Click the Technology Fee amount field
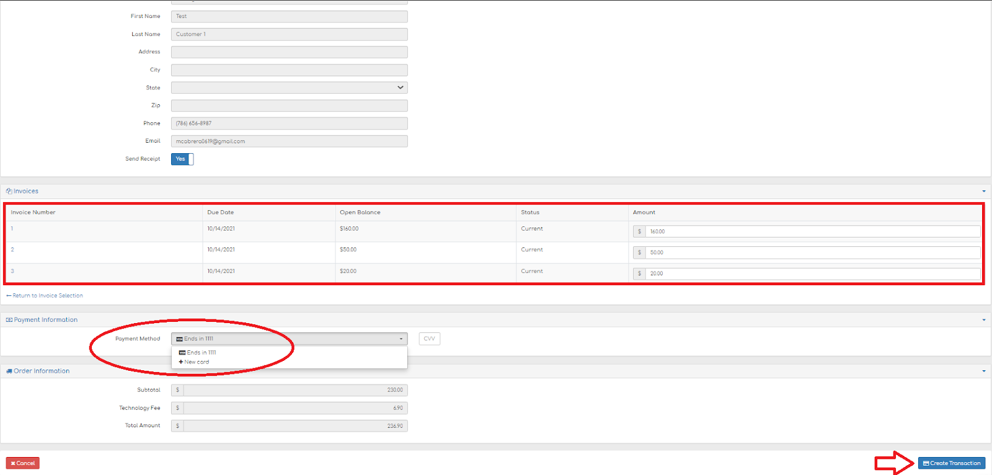992x475 pixels. tap(295, 408)
